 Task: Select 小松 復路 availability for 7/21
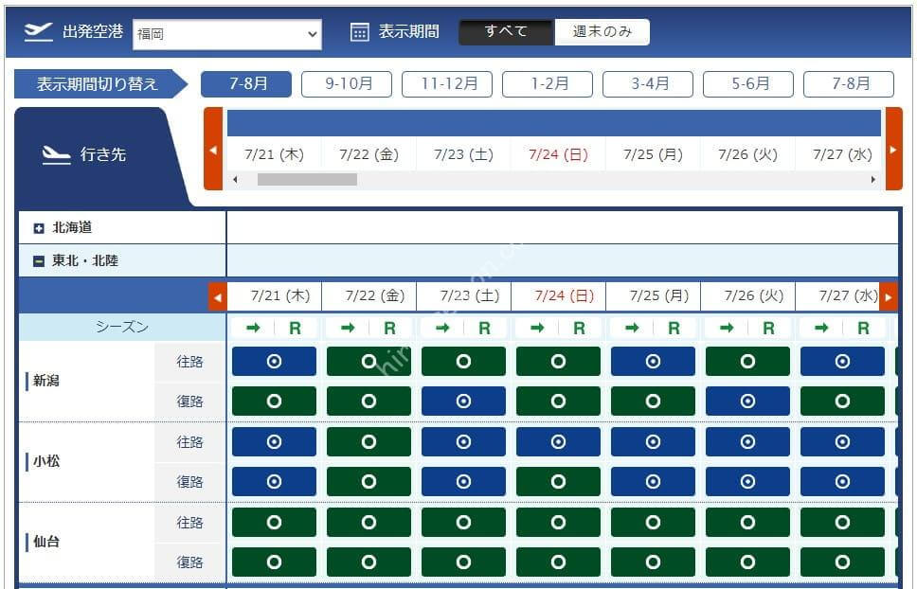tap(274, 481)
